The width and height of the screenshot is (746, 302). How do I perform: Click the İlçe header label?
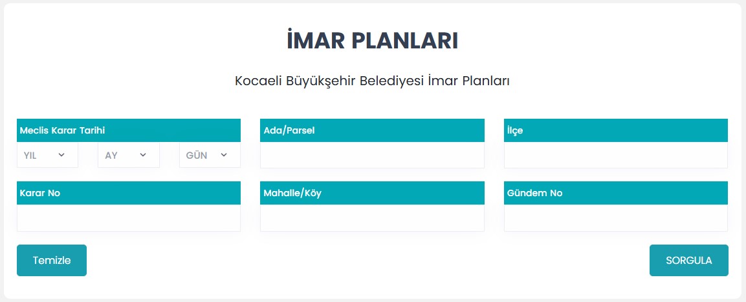point(515,130)
